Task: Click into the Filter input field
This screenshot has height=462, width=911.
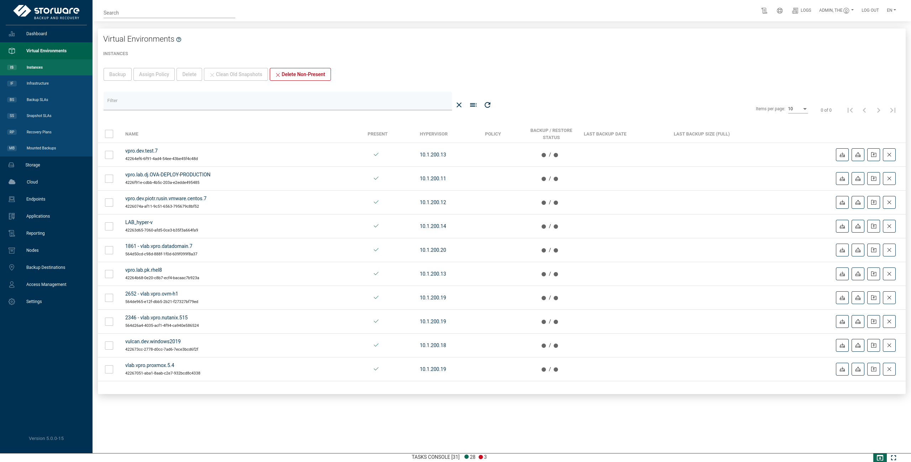Action: [x=277, y=101]
